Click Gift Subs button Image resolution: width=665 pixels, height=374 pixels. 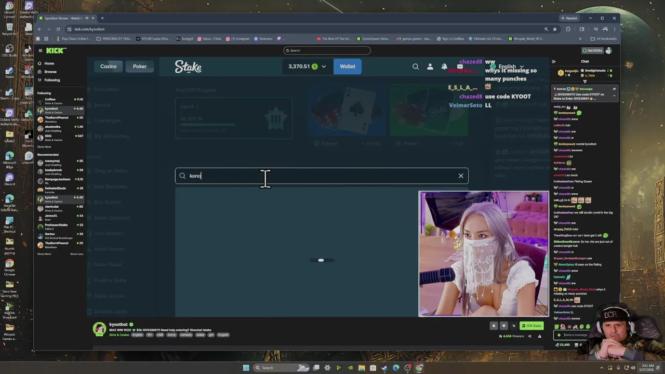531,326
